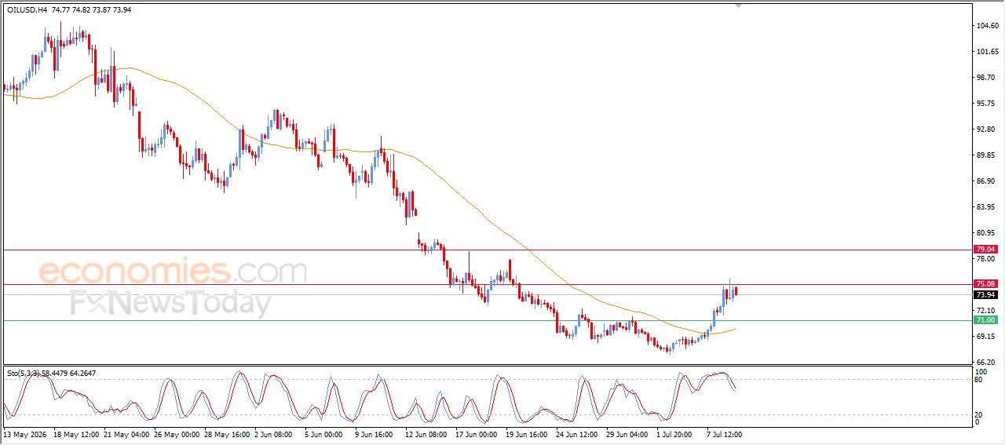Click the green 71.00 support price tag
This screenshot has width=1005, height=445.
click(985, 320)
